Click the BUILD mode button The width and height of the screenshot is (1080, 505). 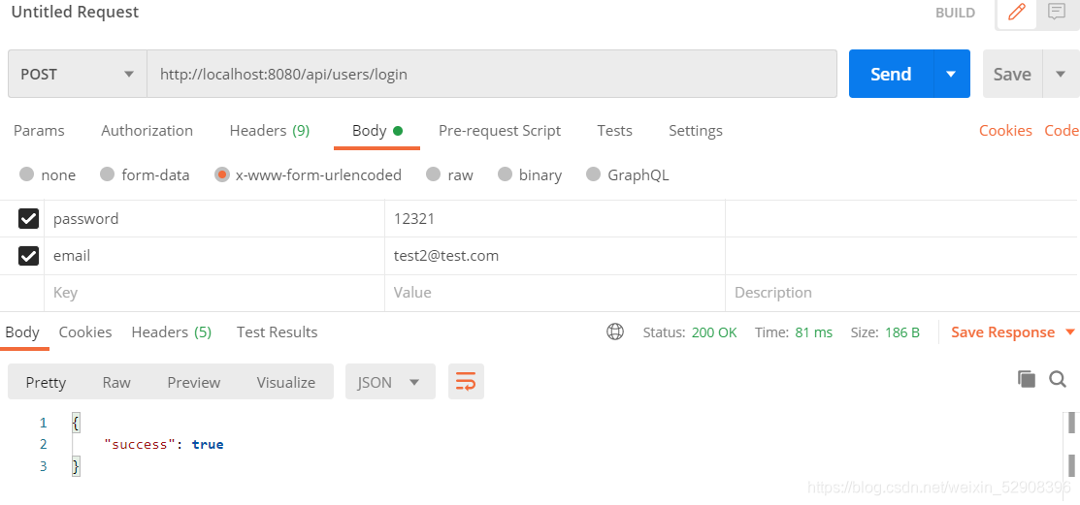(956, 13)
